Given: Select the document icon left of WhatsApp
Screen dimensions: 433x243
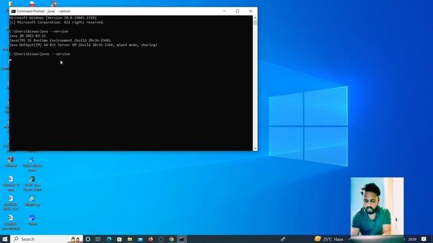Looking at the screenshot, I should pos(11,202).
